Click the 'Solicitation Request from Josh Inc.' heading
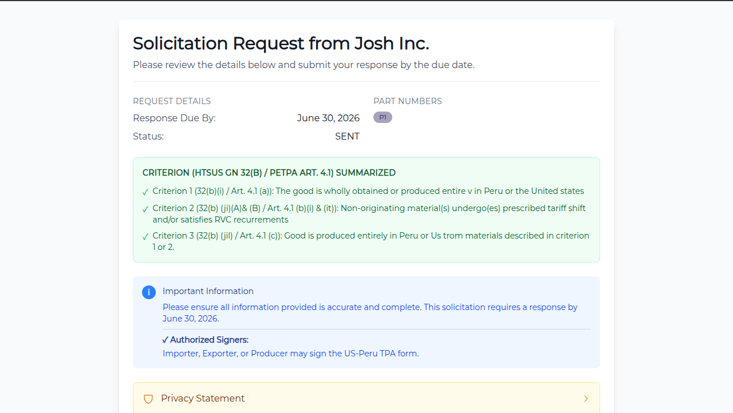The height and width of the screenshot is (413, 733). click(x=281, y=43)
